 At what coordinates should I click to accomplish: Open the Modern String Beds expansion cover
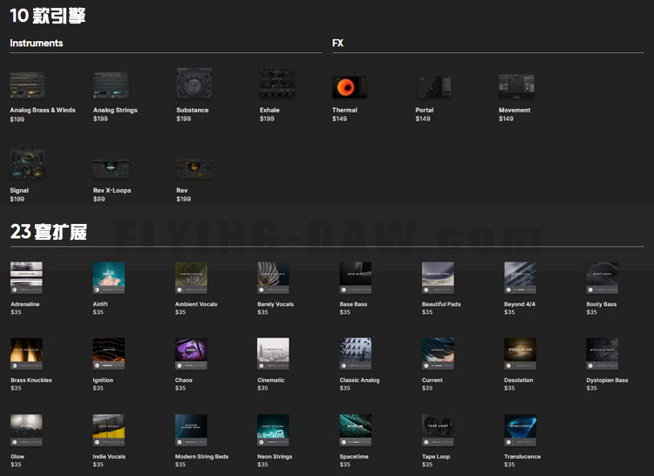pyautogui.click(x=191, y=430)
